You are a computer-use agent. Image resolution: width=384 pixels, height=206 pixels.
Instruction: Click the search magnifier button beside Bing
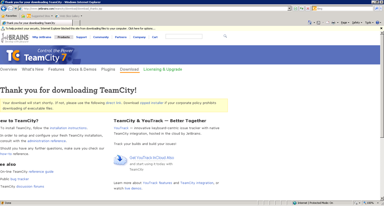[376, 9]
